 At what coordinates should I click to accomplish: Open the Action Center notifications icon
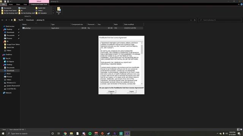point(239,133)
